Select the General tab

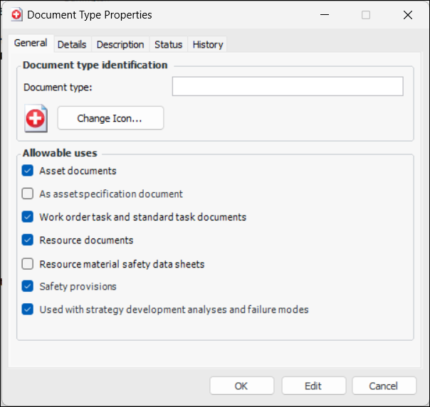(31, 43)
